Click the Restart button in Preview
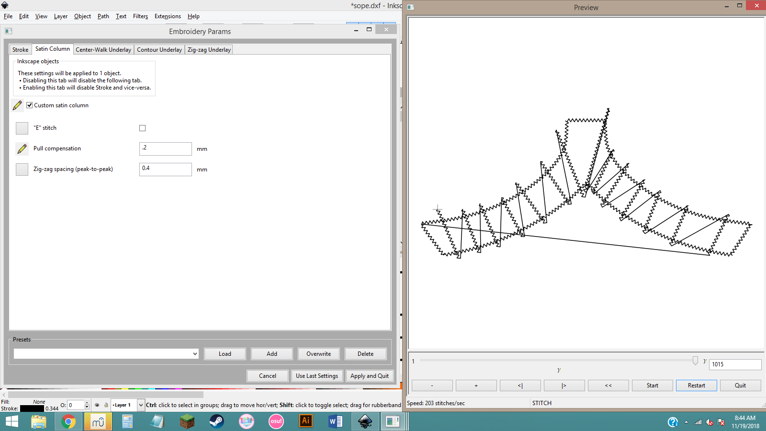The image size is (766, 431). click(696, 386)
